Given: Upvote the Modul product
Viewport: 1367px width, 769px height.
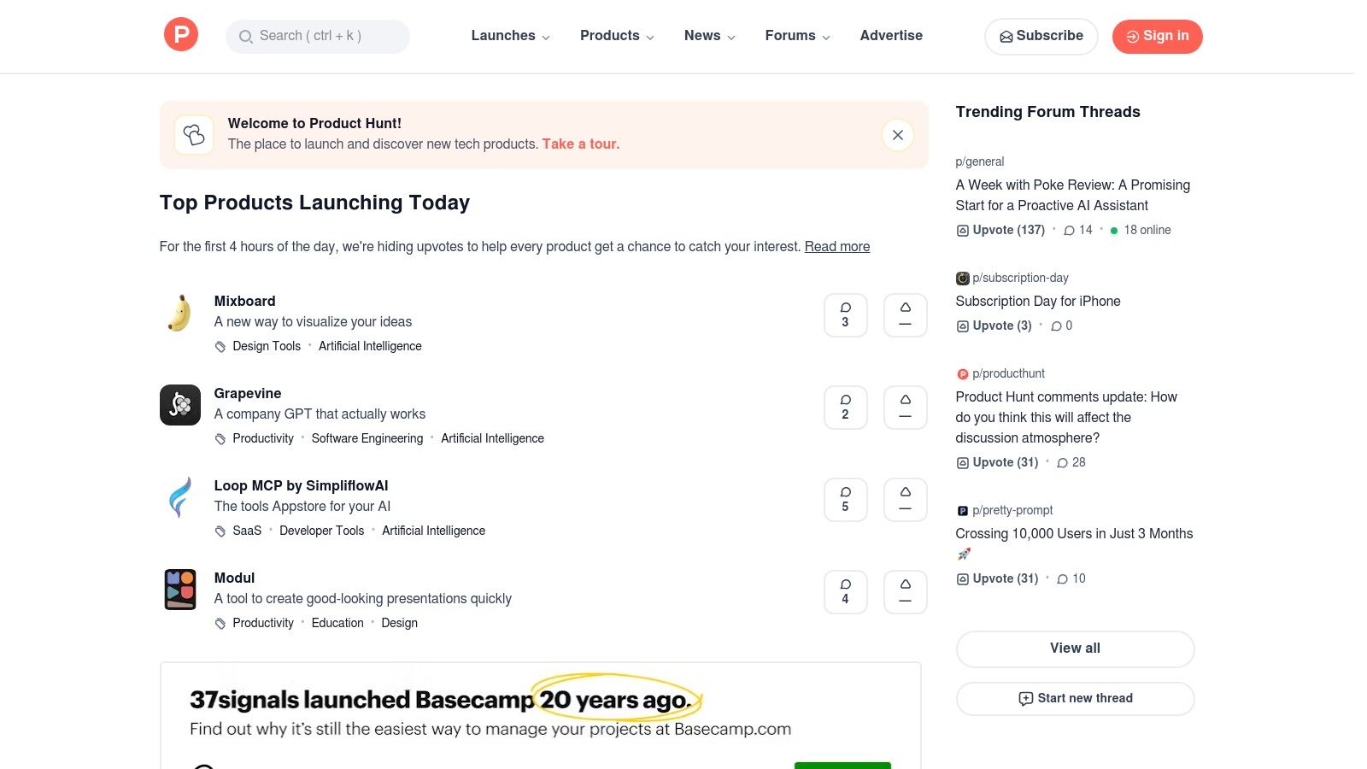Looking at the screenshot, I should pos(905,592).
